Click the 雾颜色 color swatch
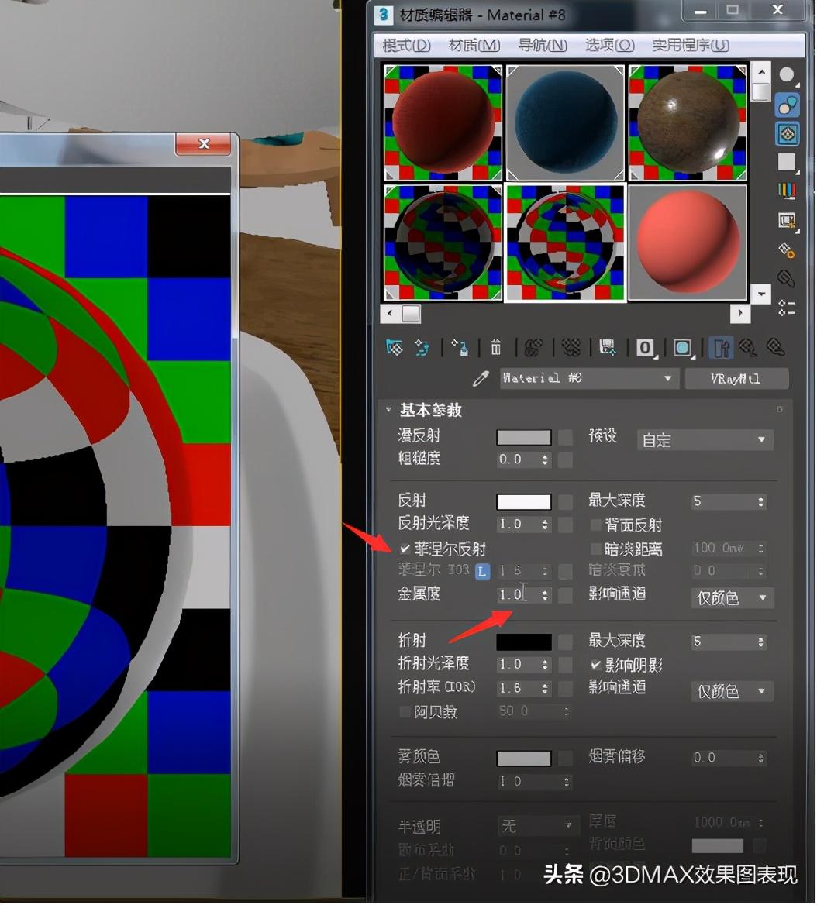 524,758
